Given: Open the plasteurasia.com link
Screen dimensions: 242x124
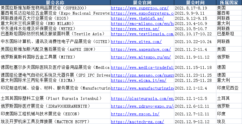Looking at the screenshot, I should pyautogui.click(x=142, y=98).
